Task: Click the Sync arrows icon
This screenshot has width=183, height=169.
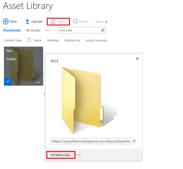Action: click(53, 22)
